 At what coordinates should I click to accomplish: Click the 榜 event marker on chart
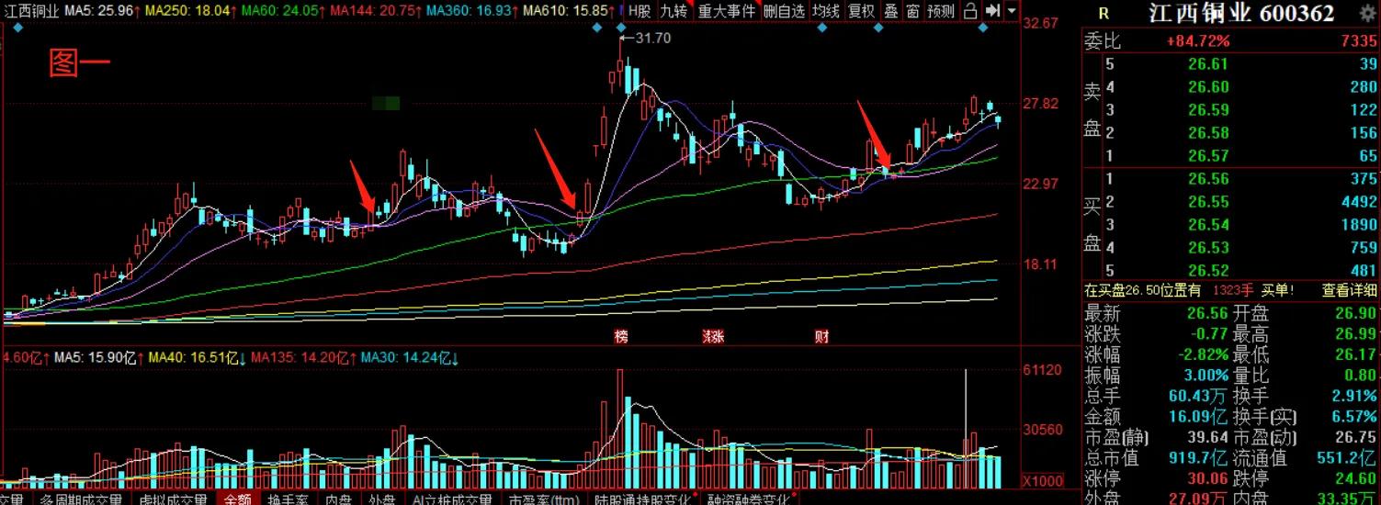click(622, 337)
